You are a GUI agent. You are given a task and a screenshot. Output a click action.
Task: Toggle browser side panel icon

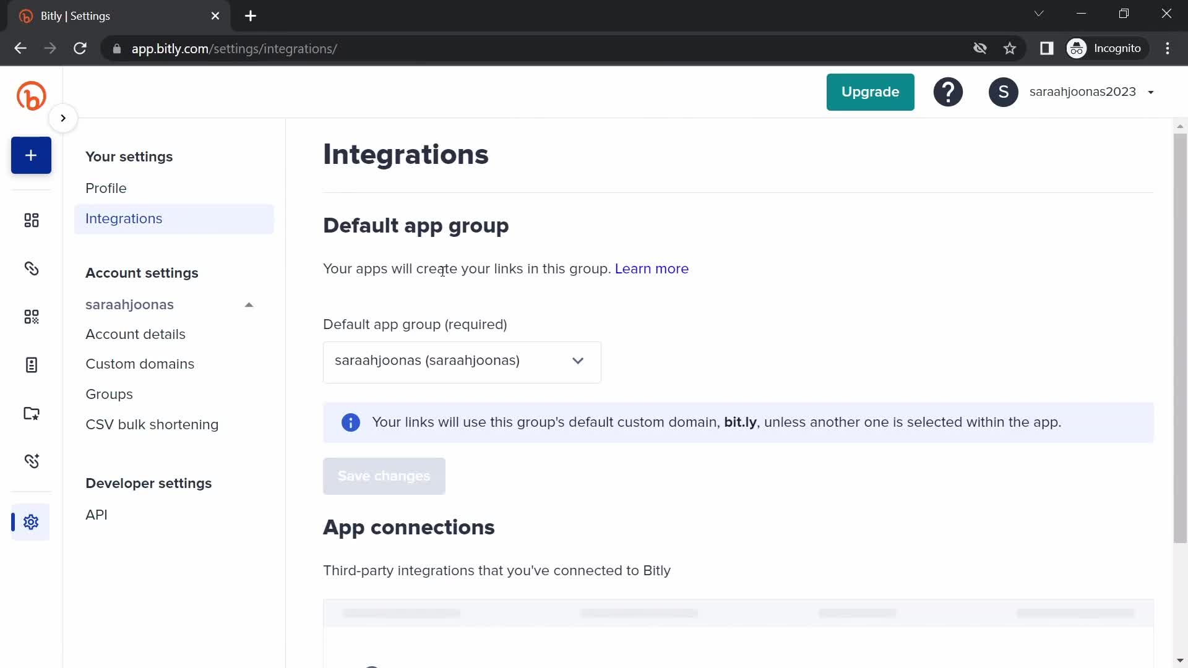1046,48
